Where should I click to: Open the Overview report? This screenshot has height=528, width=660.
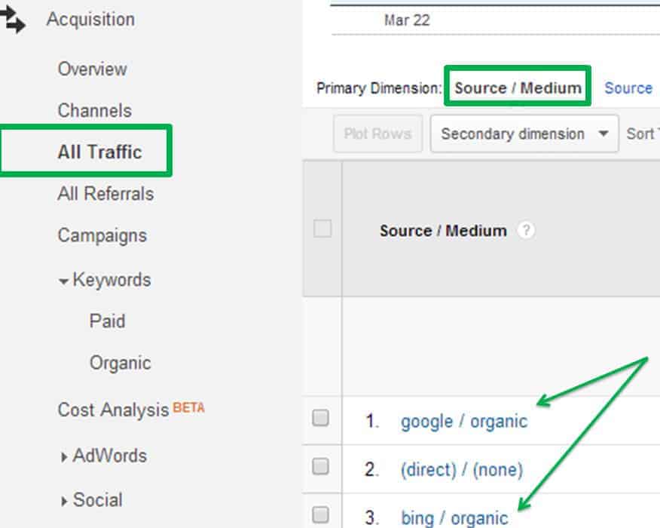point(92,69)
